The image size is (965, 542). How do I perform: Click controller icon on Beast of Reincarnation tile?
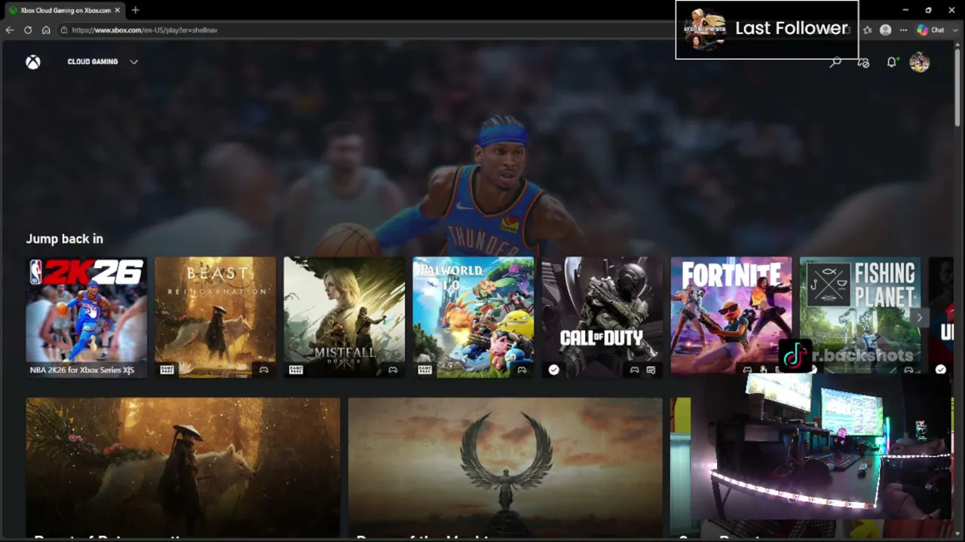tap(264, 370)
